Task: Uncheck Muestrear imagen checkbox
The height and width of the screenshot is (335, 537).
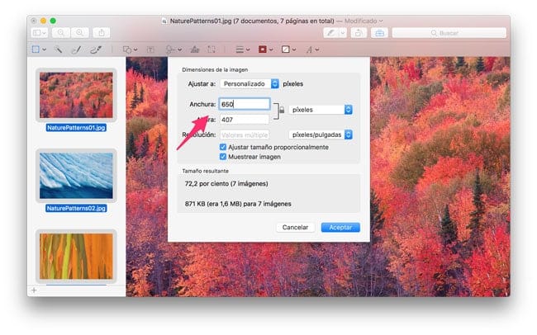Action: click(223, 157)
